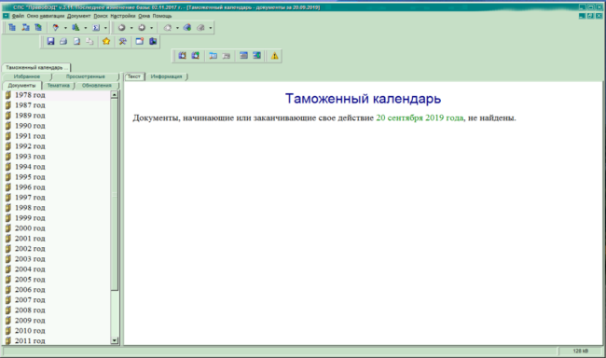
Task: Click the gray search bubble toolbar icon
Action: 167,27
